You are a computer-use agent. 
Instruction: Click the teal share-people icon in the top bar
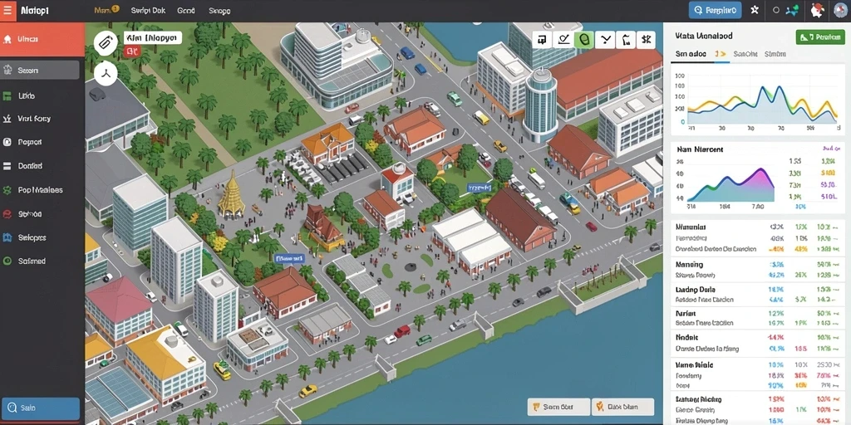792,10
